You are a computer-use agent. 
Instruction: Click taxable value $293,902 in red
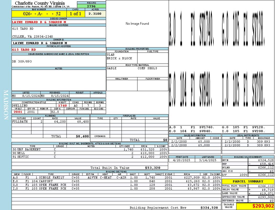click(x=262, y=206)
